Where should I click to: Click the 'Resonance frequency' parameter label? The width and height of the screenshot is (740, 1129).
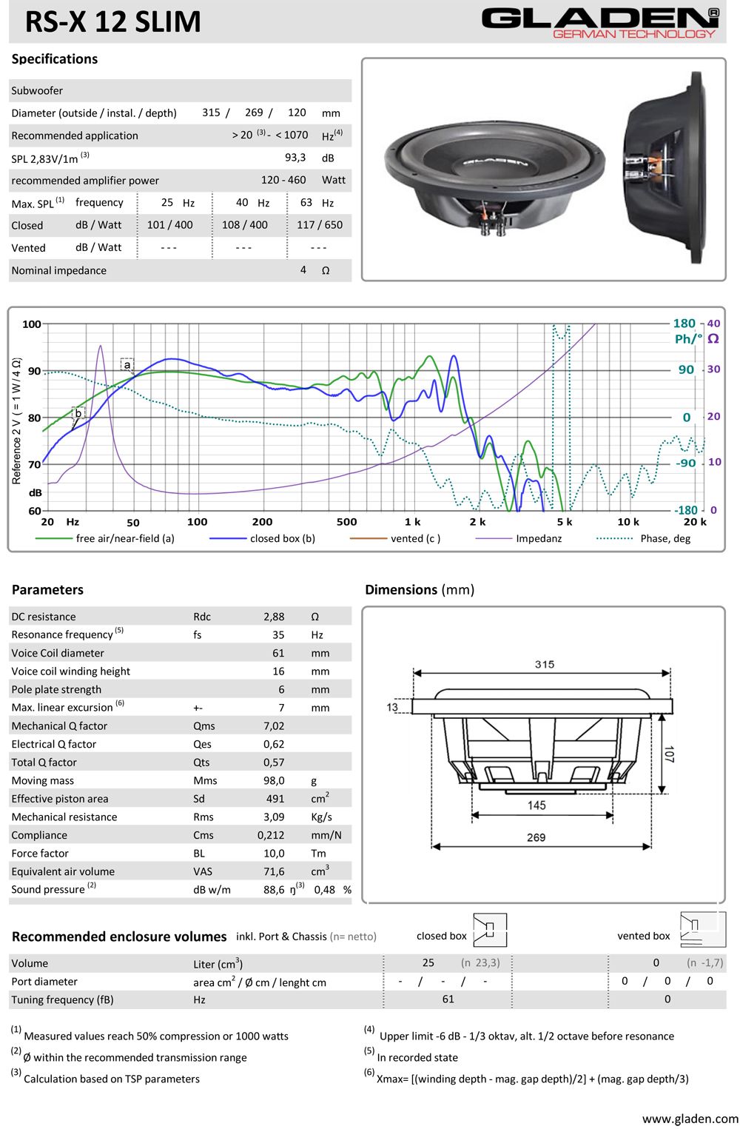tap(62, 634)
